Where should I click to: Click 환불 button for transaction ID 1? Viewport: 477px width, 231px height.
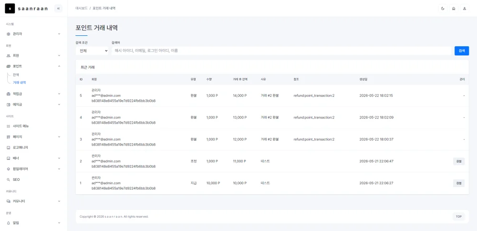point(459,183)
